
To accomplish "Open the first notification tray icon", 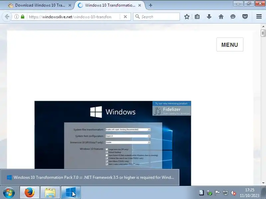I will point(201,193).
